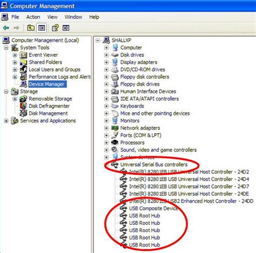
Task: Collapse the SHALLXP root node
Action: point(98,40)
